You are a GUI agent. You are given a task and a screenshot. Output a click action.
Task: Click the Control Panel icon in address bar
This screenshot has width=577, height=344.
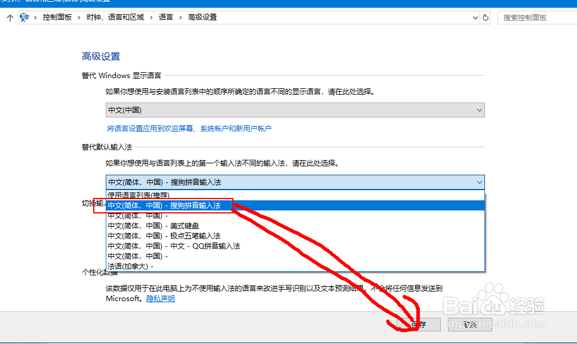(x=23, y=17)
